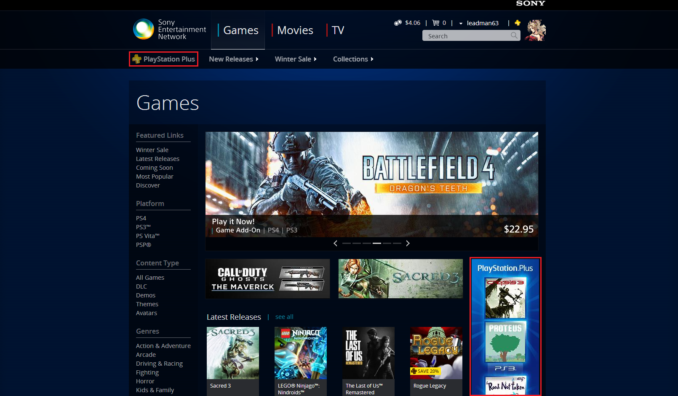The width and height of the screenshot is (678, 396).
Task: Open the shopping cart icon
Action: tap(436, 23)
